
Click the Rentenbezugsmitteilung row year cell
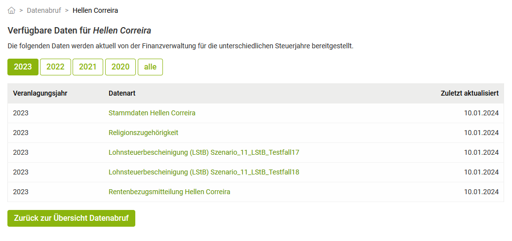[x=21, y=192]
